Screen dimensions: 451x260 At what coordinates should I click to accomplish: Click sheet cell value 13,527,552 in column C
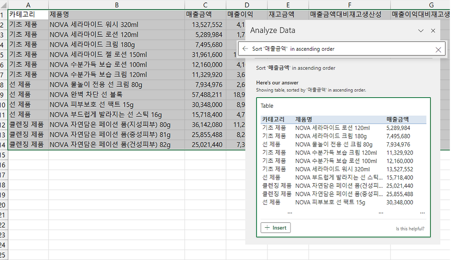pos(205,25)
